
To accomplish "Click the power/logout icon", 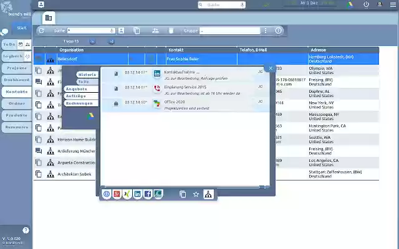I will tap(366, 4).
